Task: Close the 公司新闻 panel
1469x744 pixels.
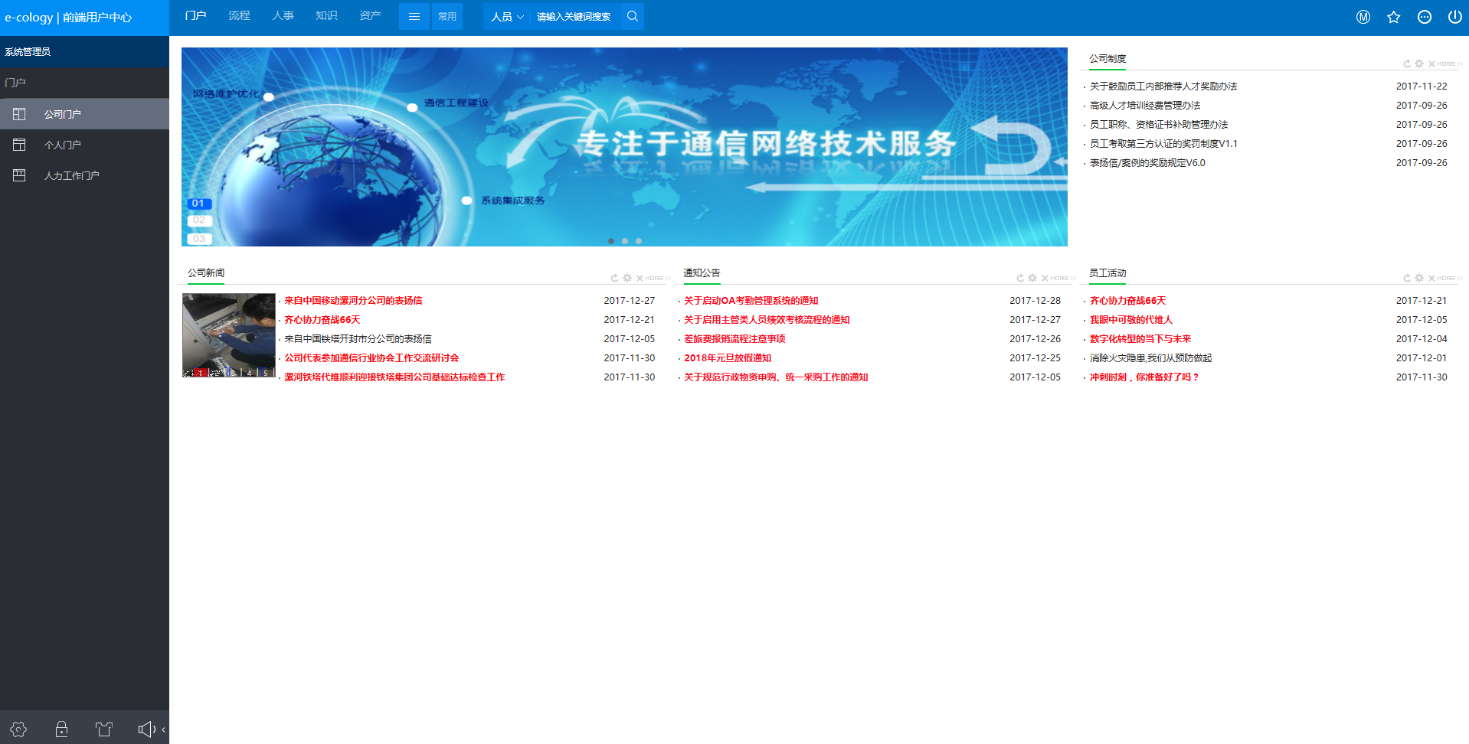Action: pos(640,278)
